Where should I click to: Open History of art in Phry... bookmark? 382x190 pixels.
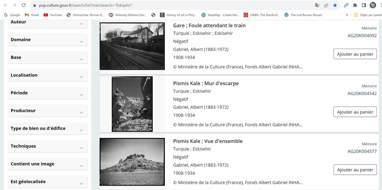[179, 15]
